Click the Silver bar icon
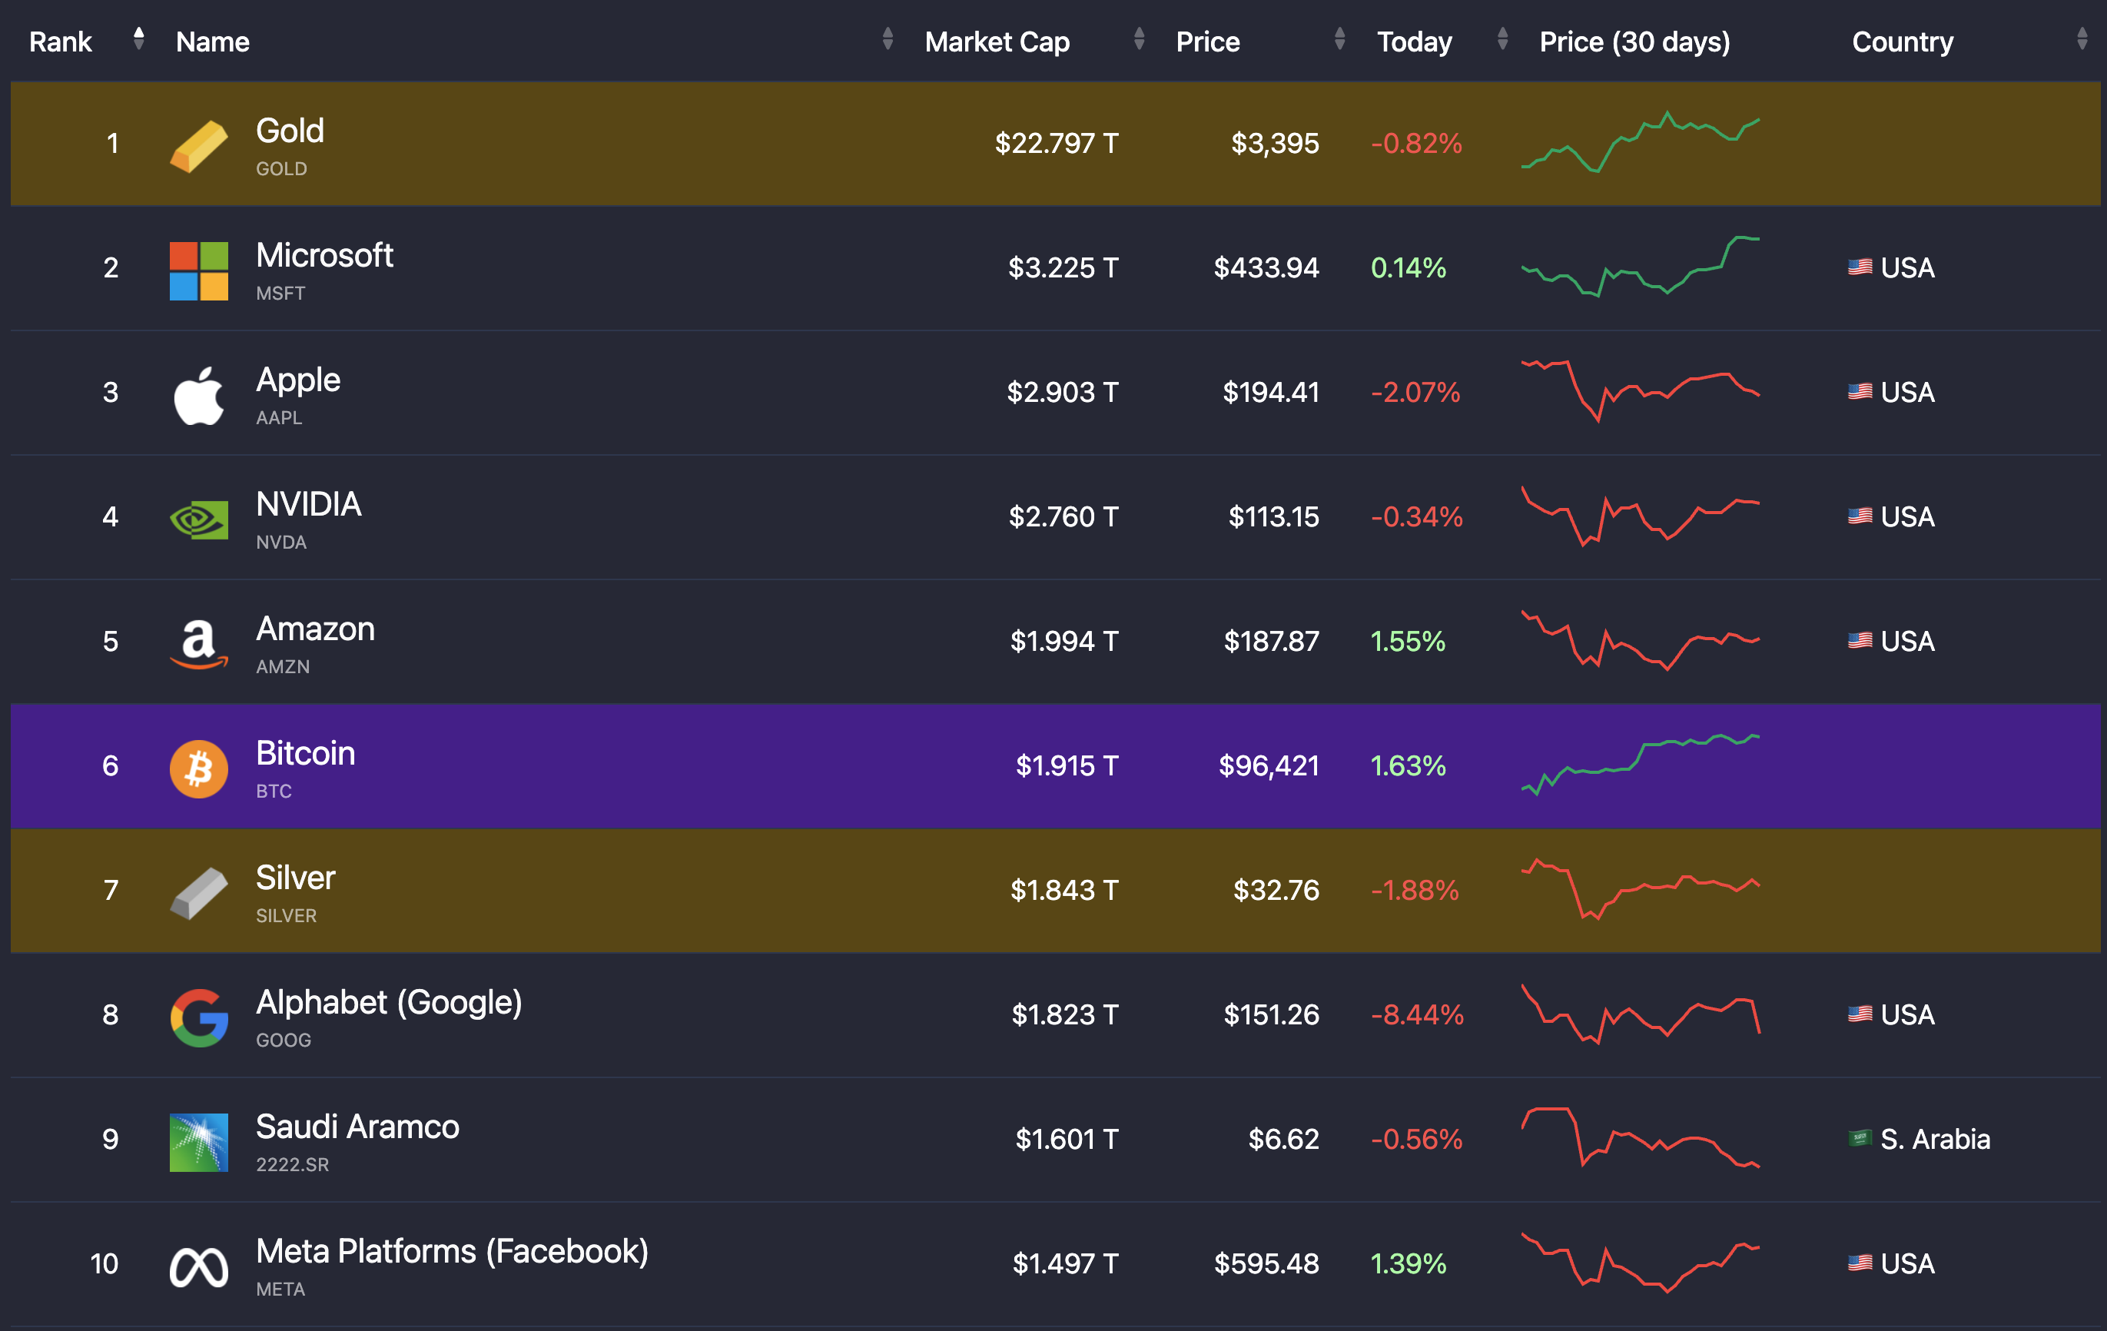Viewport: 2107px width, 1331px height. tap(198, 894)
